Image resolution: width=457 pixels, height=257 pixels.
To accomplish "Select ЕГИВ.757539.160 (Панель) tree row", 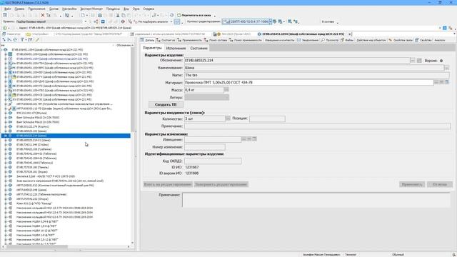I will pyautogui.click(x=32, y=167).
